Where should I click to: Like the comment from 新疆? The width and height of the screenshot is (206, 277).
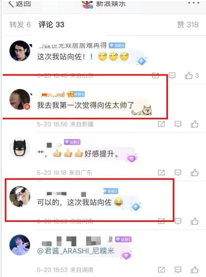point(194,124)
